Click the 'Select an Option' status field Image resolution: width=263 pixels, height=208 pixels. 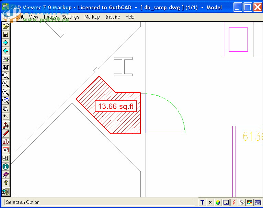100,202
